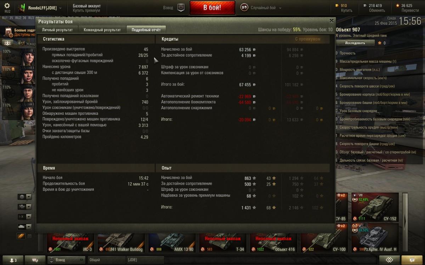The width and height of the screenshot is (425, 265).
Task: Click the Объект 907 vehicle title
Action: coord(348,30)
